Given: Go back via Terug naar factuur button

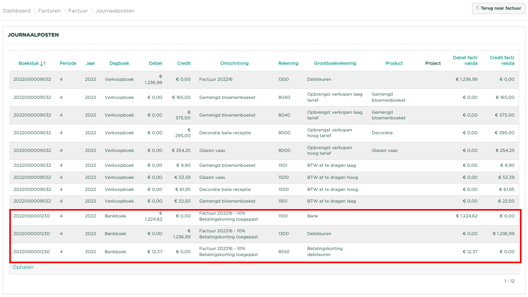Looking at the screenshot, I should (499, 8).
